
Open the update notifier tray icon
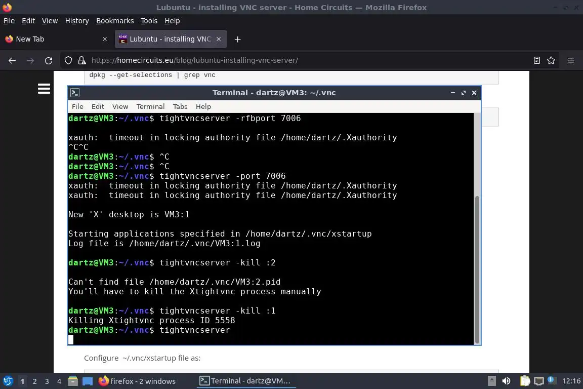552,380
